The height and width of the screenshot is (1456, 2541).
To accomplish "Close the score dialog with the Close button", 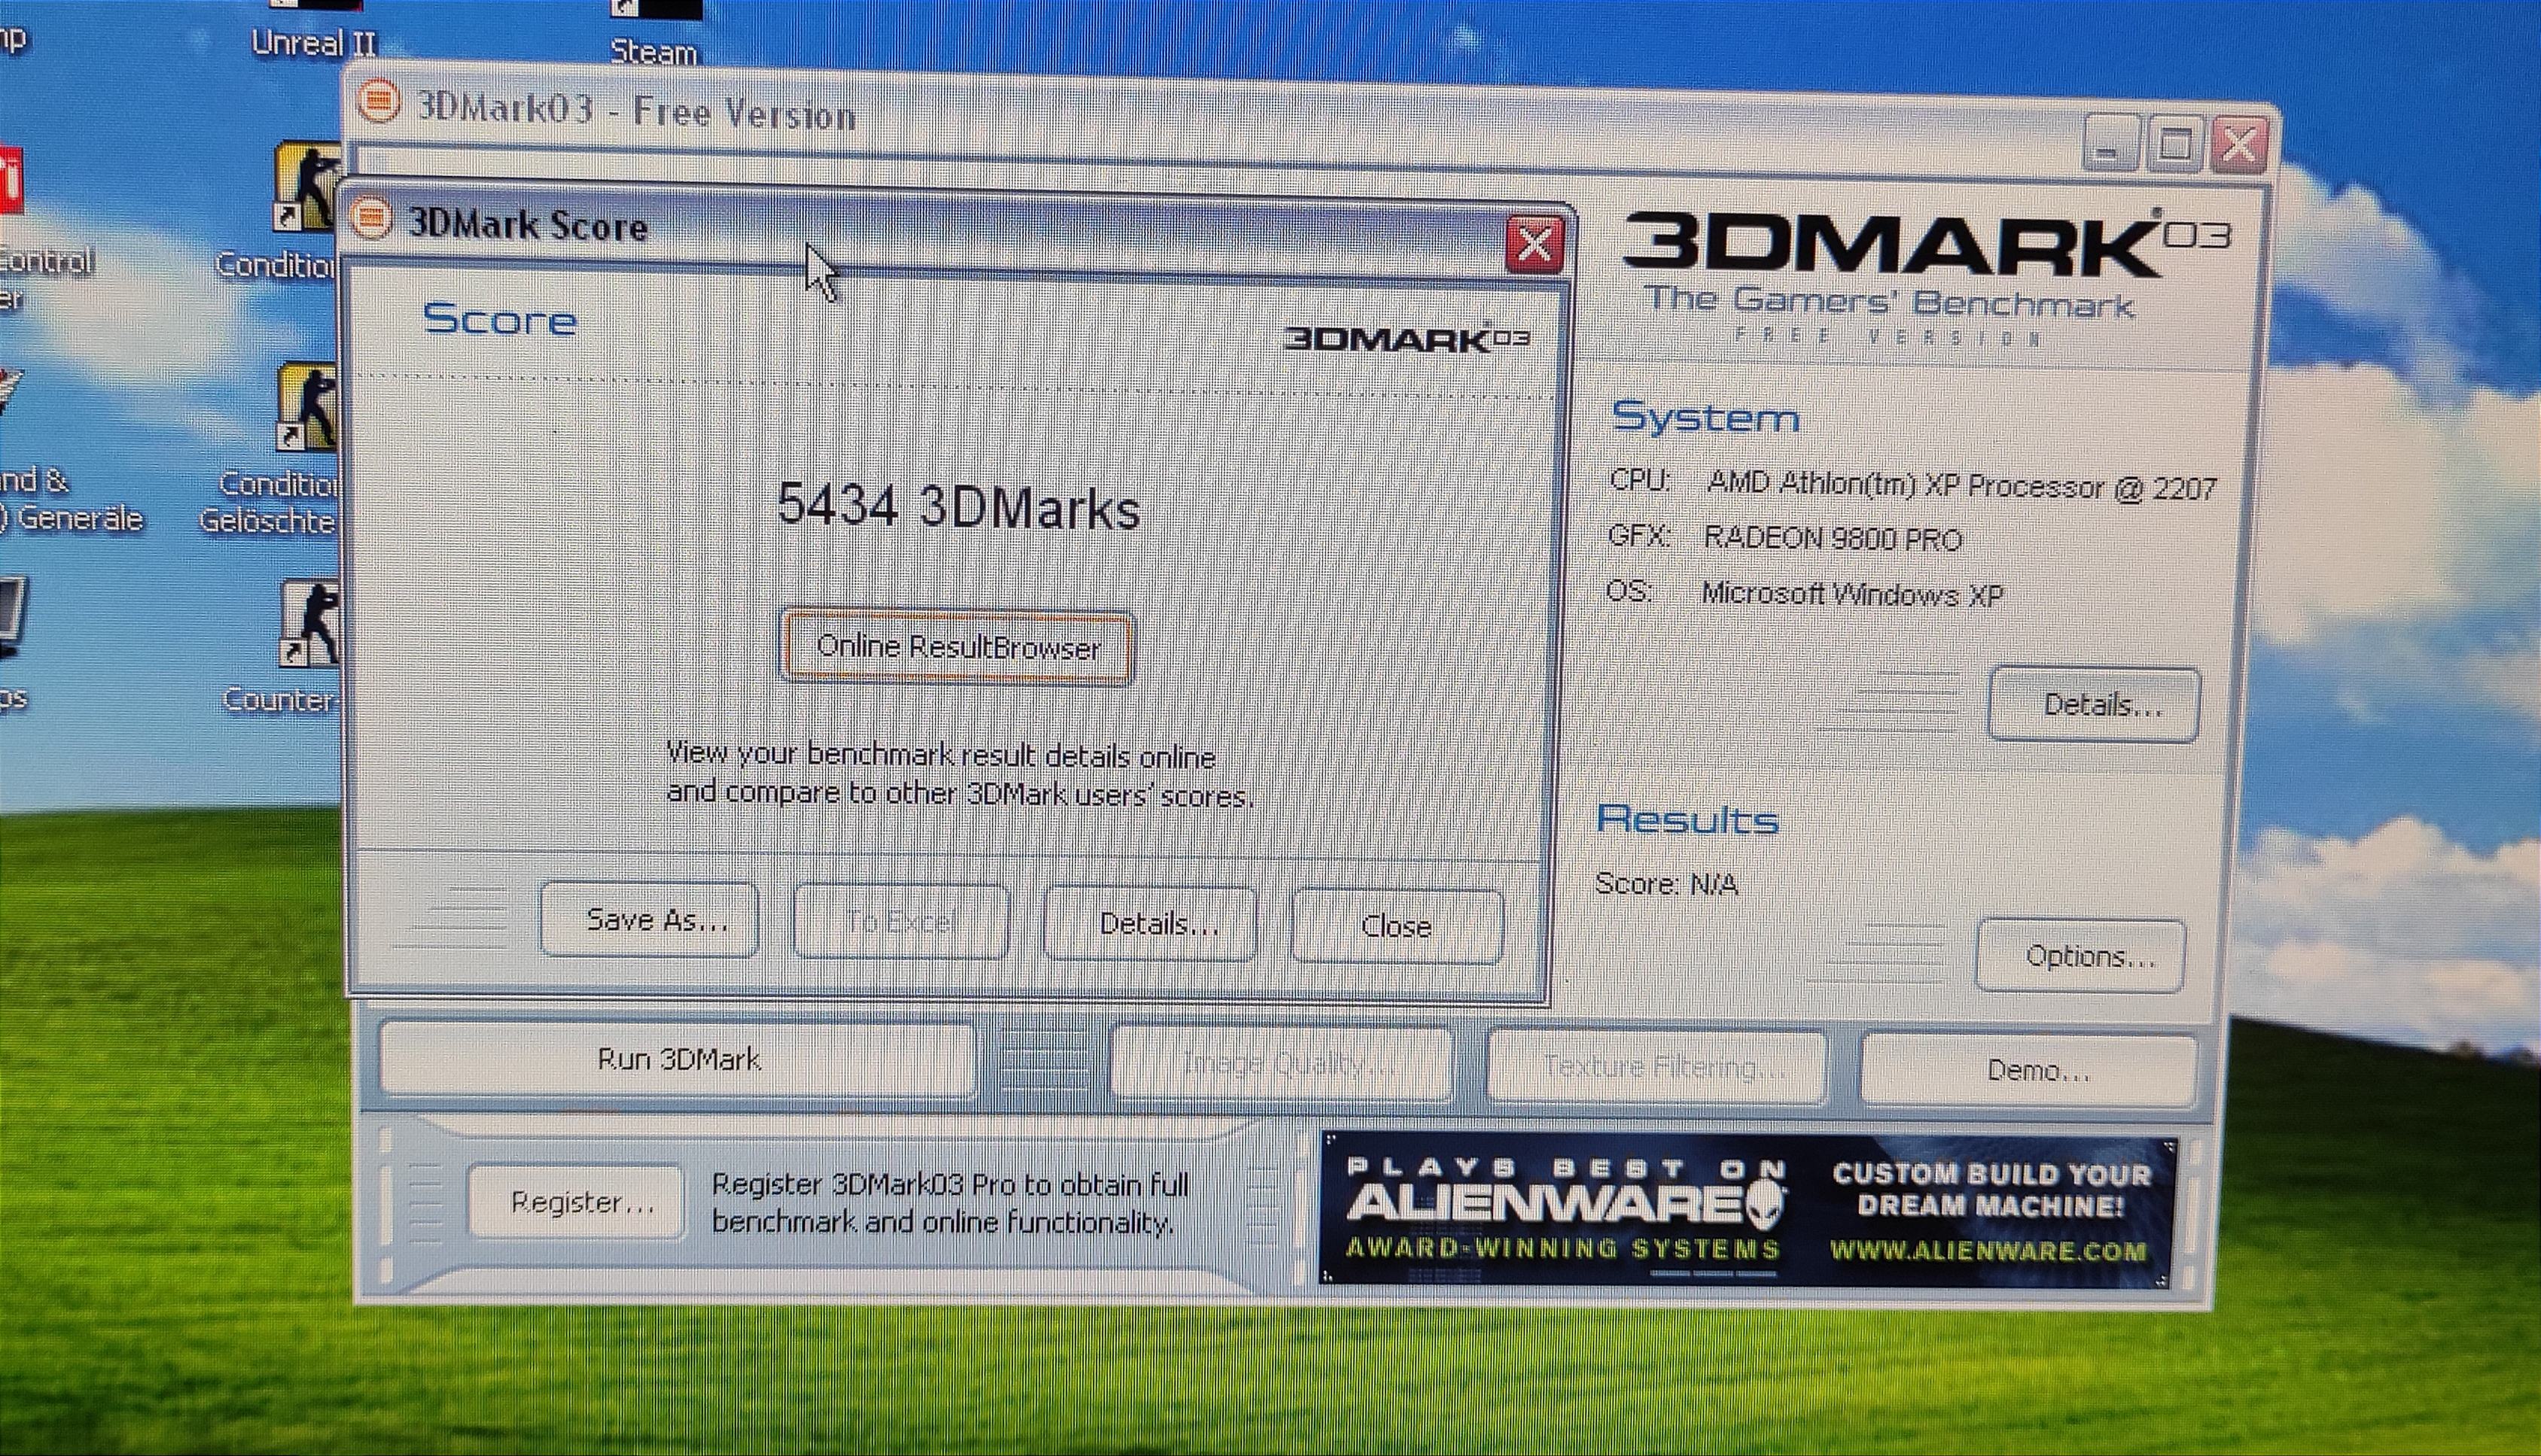I will (1397, 926).
